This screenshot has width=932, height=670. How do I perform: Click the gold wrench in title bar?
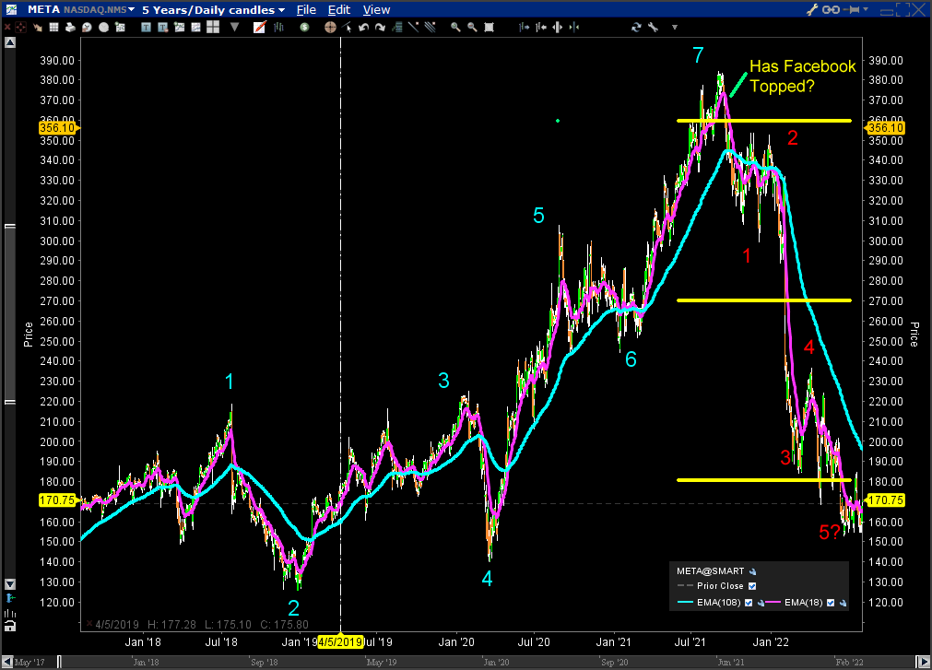tap(812, 9)
